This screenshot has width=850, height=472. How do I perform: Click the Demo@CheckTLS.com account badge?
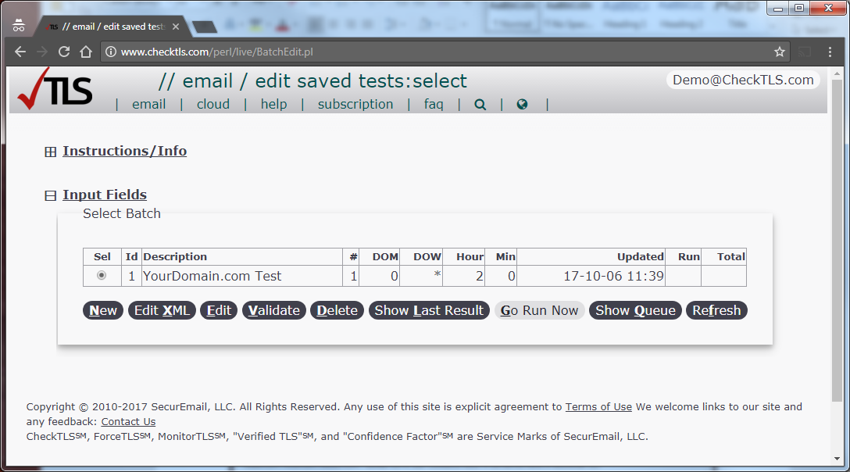coord(743,80)
